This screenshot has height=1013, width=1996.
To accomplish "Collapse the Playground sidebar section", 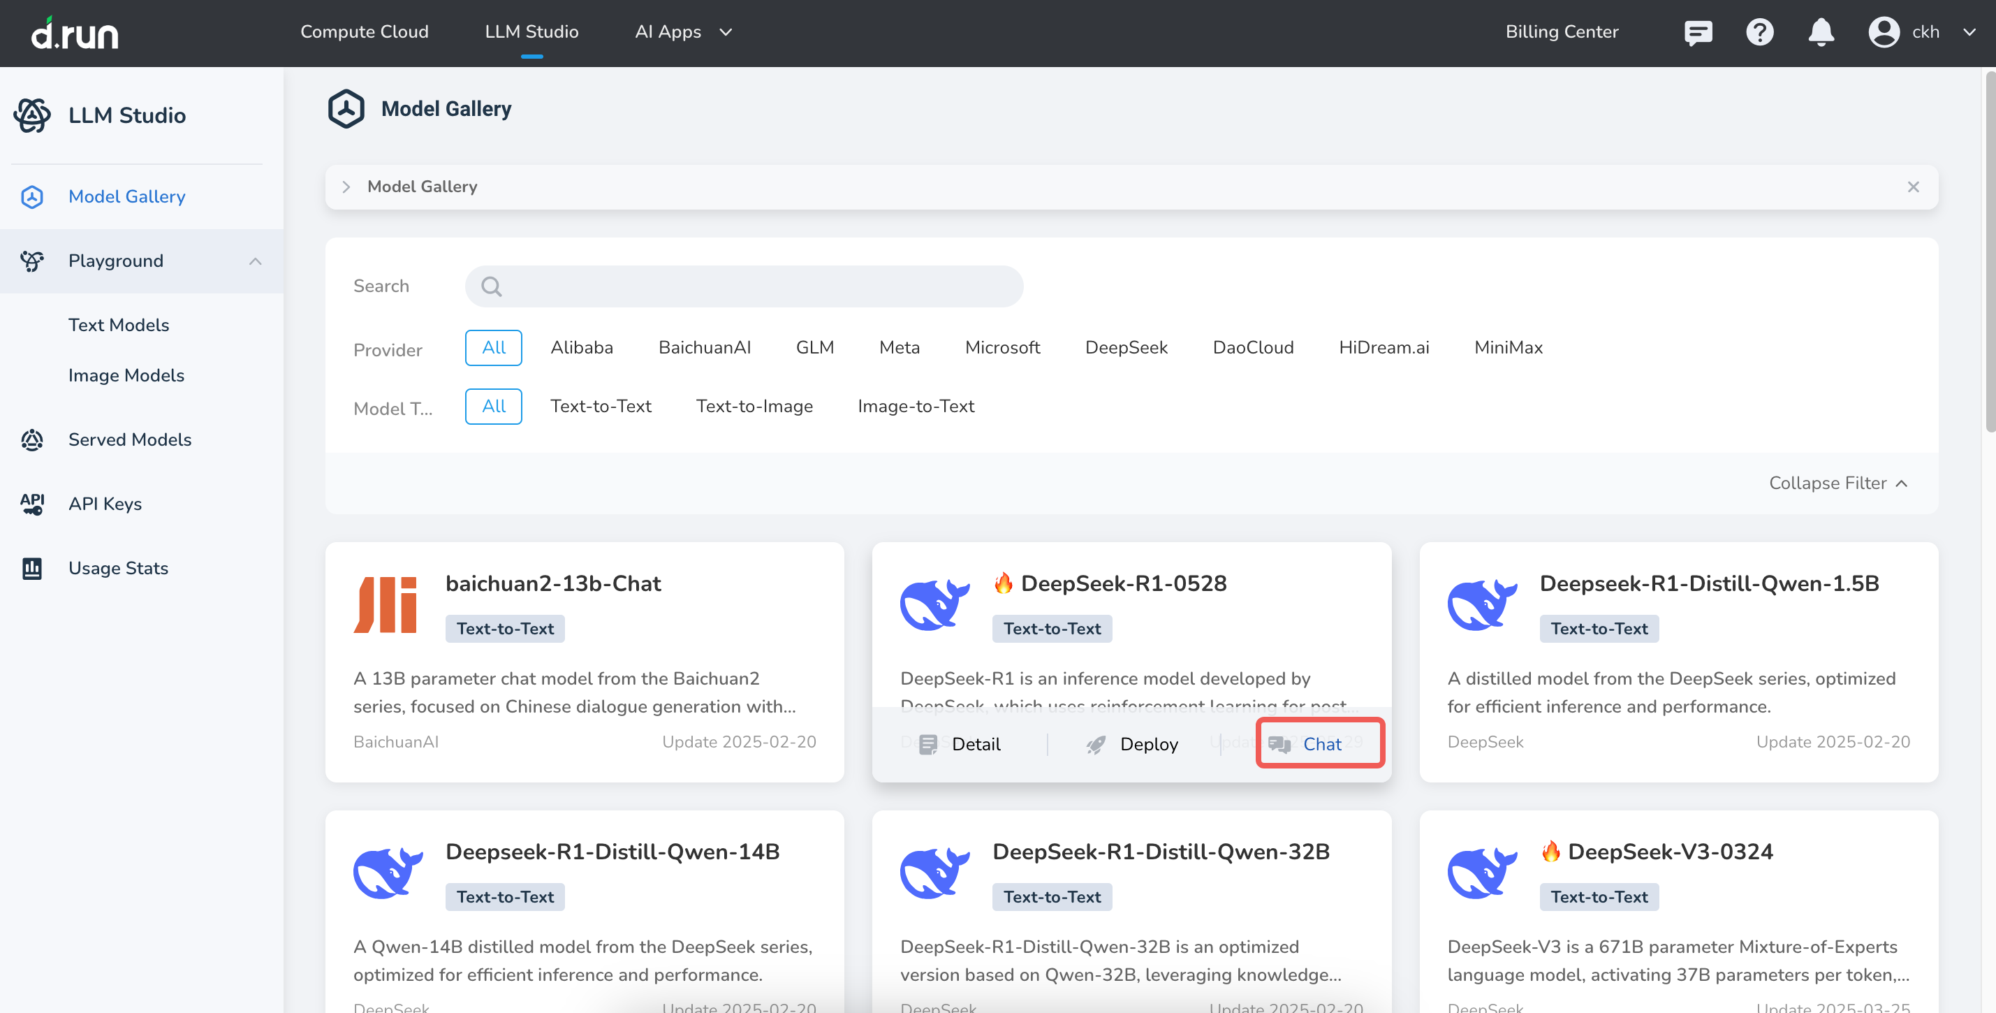I will pos(255,261).
